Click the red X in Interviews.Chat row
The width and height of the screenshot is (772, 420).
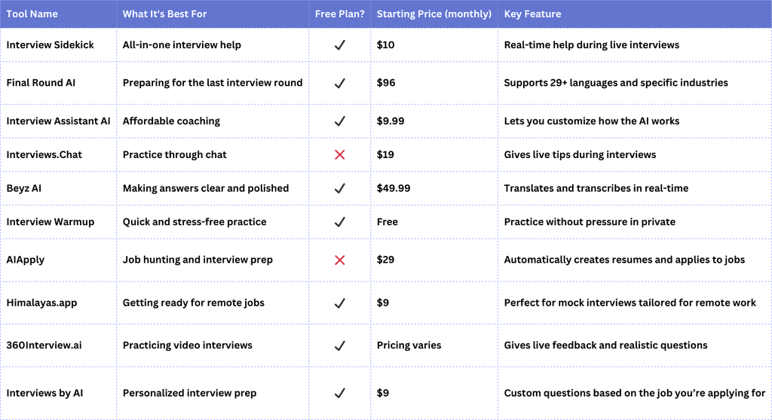(x=339, y=154)
